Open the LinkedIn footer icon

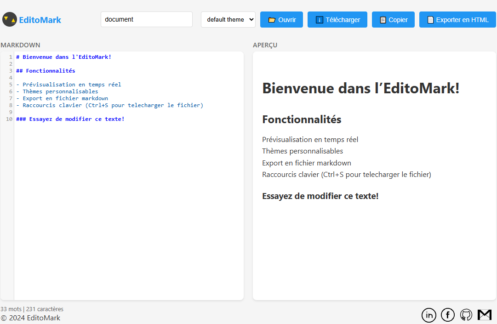click(429, 315)
